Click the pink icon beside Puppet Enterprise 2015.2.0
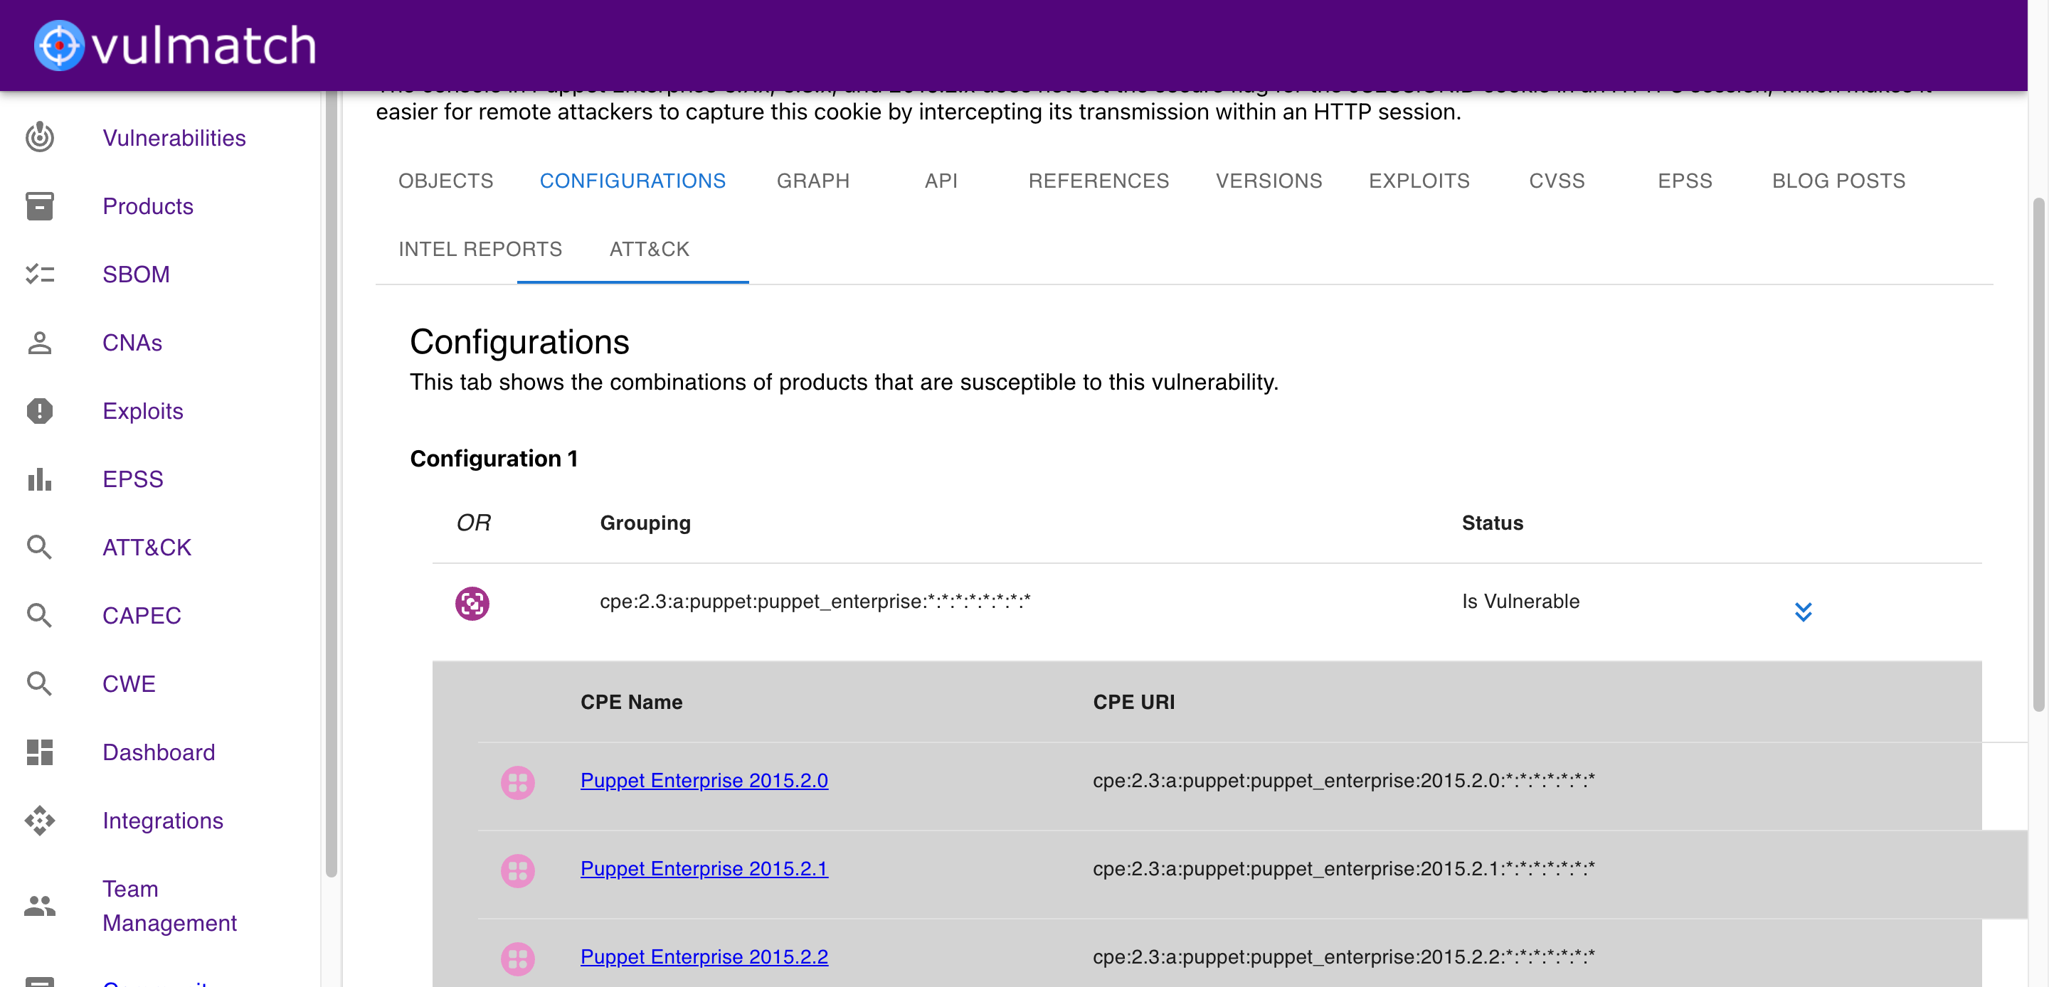 click(x=517, y=783)
